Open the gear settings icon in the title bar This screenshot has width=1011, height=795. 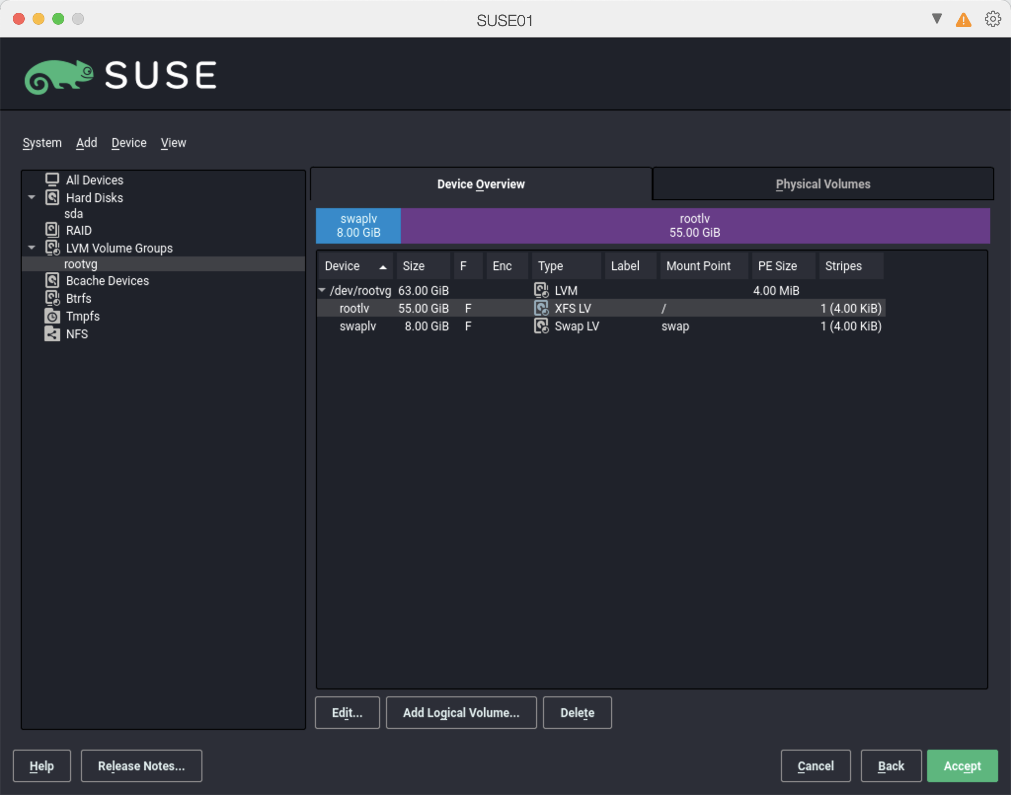[992, 19]
